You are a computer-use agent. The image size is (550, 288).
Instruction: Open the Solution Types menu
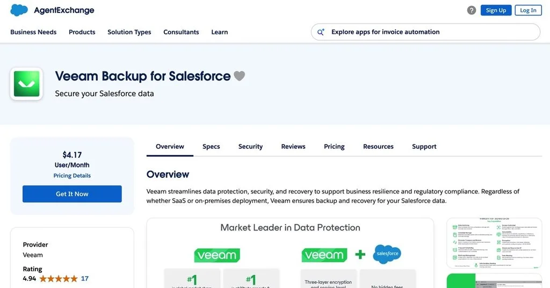129,32
